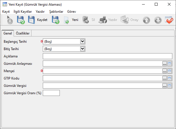Click the Gümrük Vergisi lookup ellipsis button
The height and width of the screenshot is (129, 176).
click(x=165, y=85)
